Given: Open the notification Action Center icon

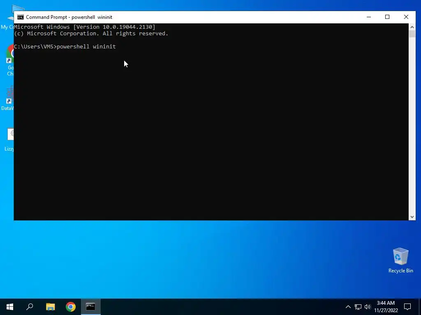Looking at the screenshot, I should (407, 307).
